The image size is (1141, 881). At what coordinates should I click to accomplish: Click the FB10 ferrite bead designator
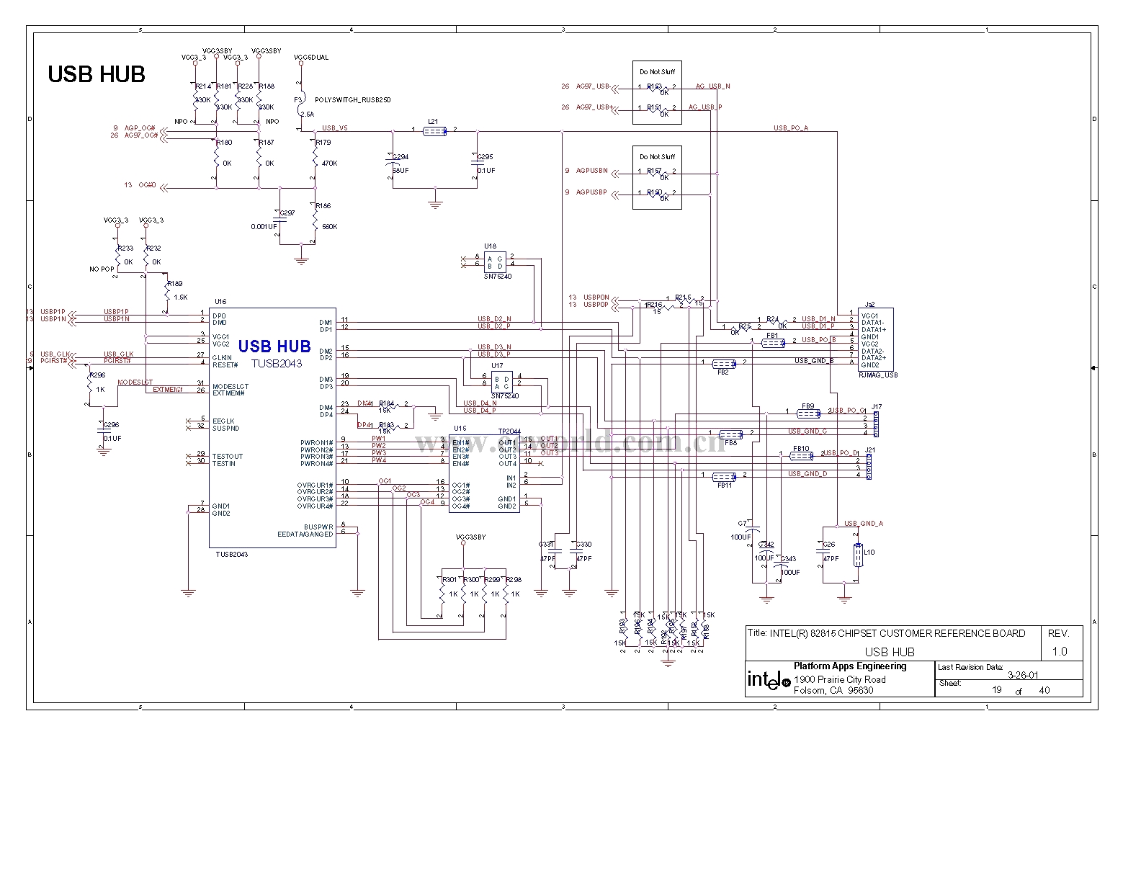(x=801, y=449)
